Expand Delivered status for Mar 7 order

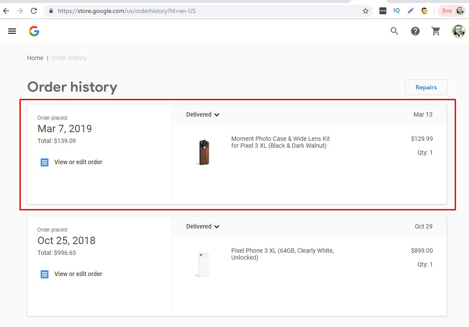point(203,114)
